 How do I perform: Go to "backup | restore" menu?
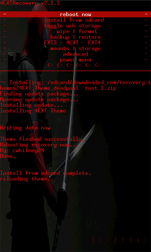click(75, 37)
